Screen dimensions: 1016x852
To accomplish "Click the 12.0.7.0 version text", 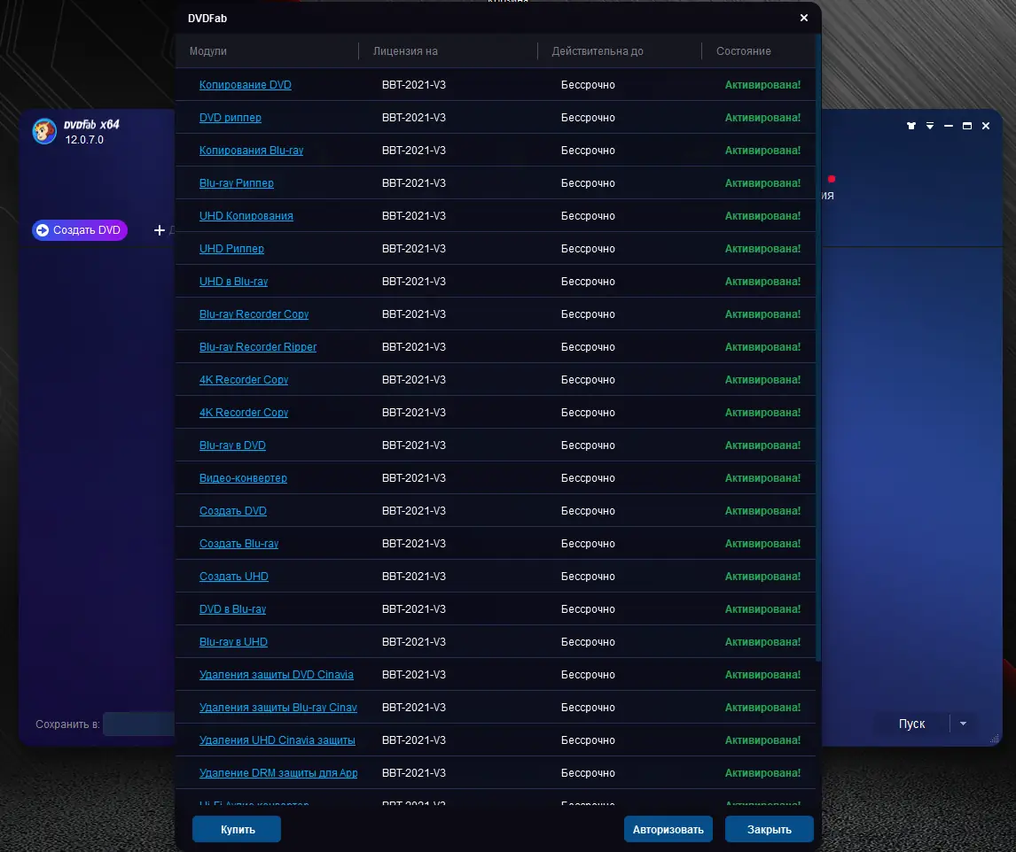I will point(84,139).
